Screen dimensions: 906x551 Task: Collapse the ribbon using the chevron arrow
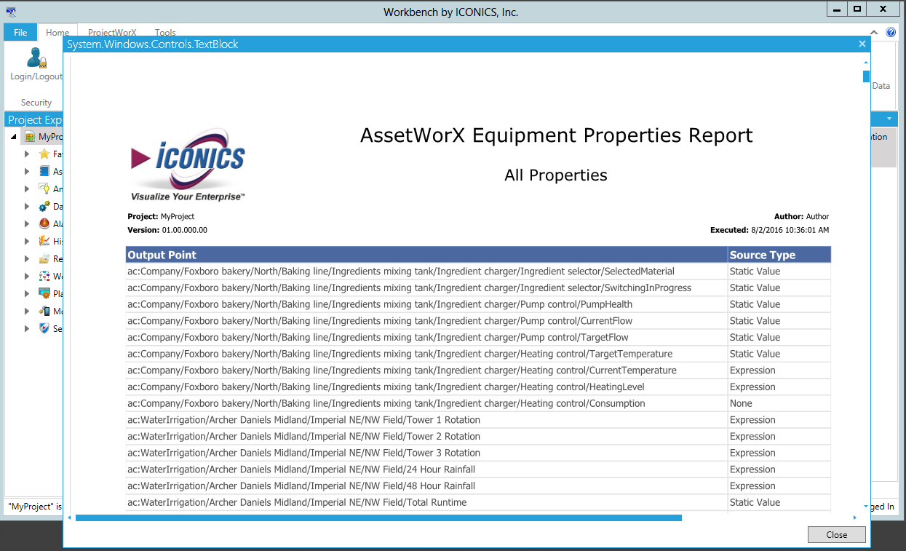875,33
